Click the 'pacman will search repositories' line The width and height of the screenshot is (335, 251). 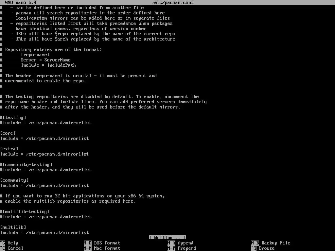pos(82,13)
